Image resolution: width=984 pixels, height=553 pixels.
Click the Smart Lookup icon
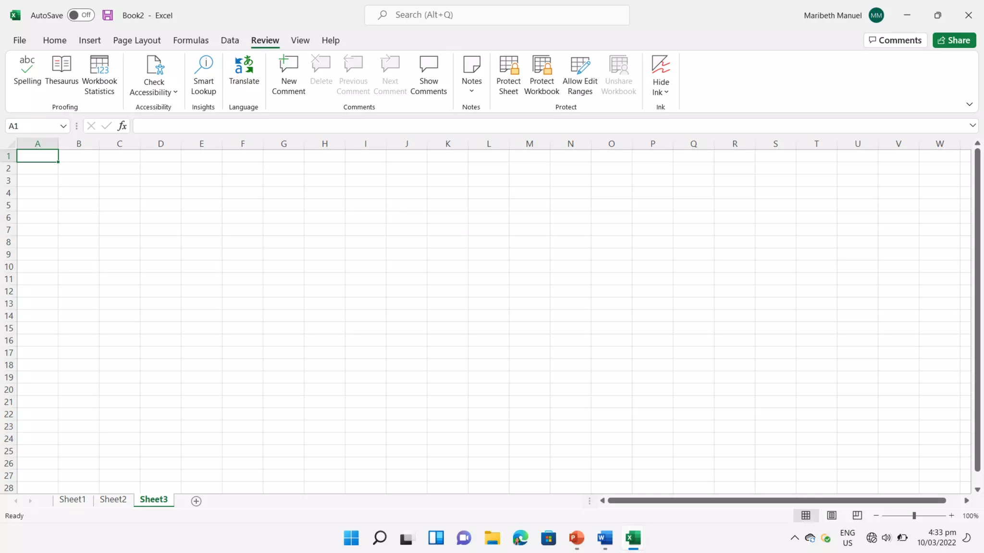pos(203,65)
